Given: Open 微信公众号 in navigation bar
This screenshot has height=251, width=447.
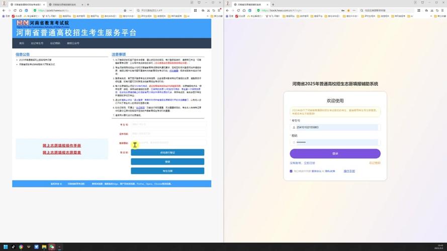Looking at the screenshot, I should coord(73,43).
